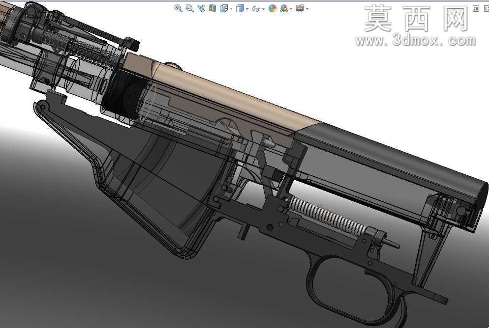Click the Hide/Show Items glasses icon

[256, 9]
